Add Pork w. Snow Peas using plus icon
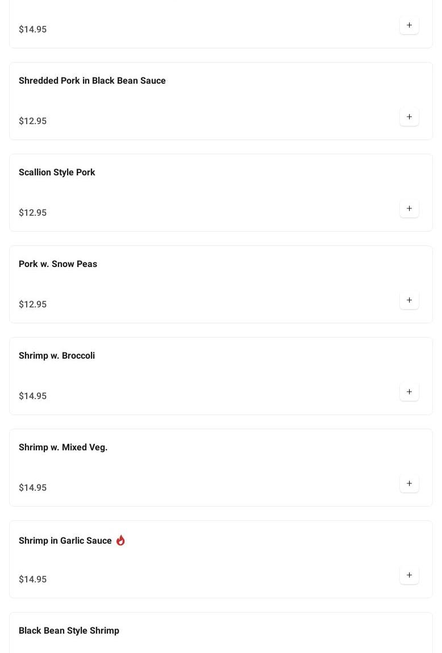Viewport: 442px width, 653px height. 409,300
